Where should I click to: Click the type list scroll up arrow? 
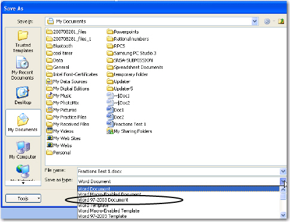[283, 189]
